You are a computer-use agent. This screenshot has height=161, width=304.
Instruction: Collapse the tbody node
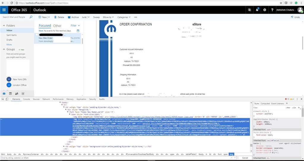pos(61,102)
